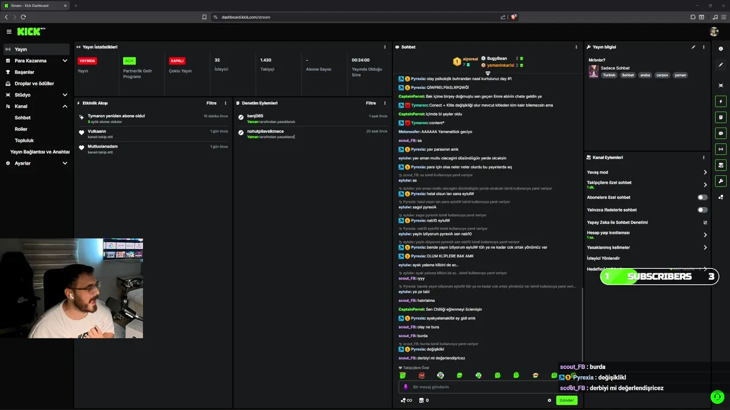Screen dimensions: 730x410
Task: Edit stream info with the Yayın bilgisi pencil
Action: click(x=693, y=47)
